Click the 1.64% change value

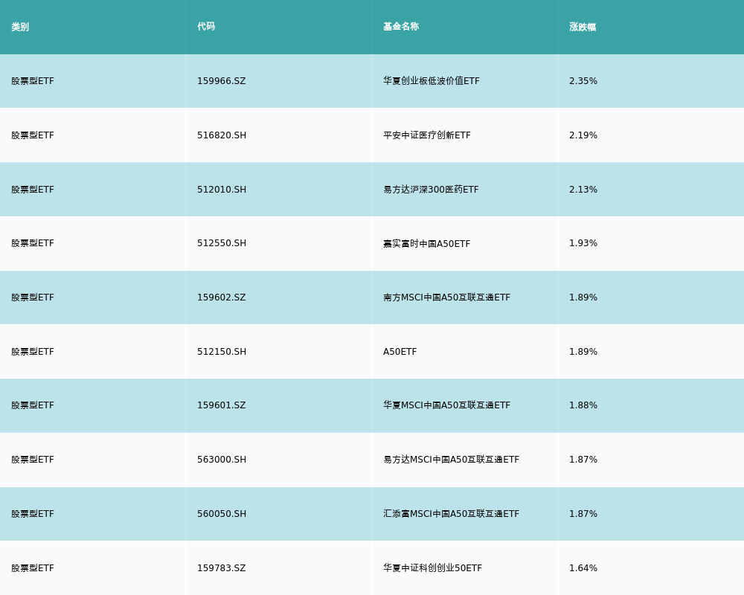[x=583, y=568]
